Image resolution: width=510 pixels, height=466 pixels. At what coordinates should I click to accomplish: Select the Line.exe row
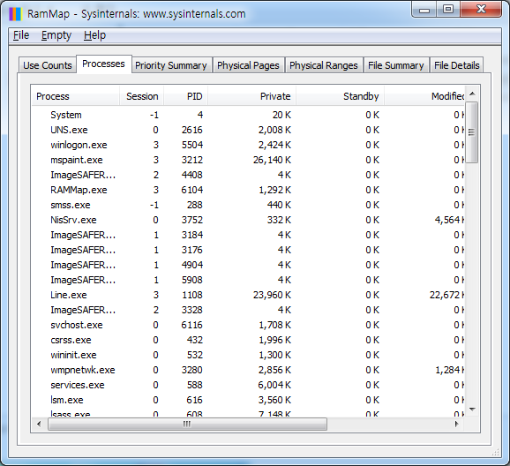pyautogui.click(x=248, y=295)
